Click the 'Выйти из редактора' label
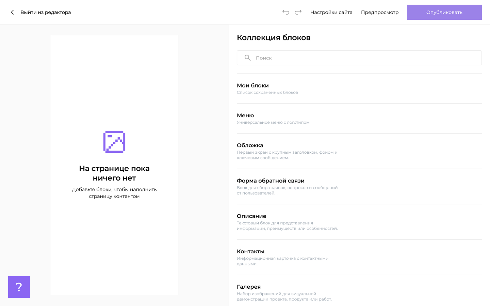 46,12
